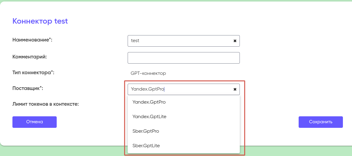Screen dimensions: 352x156
Task: Clear the Поставщик selection with the X icon
Action: coord(235,89)
